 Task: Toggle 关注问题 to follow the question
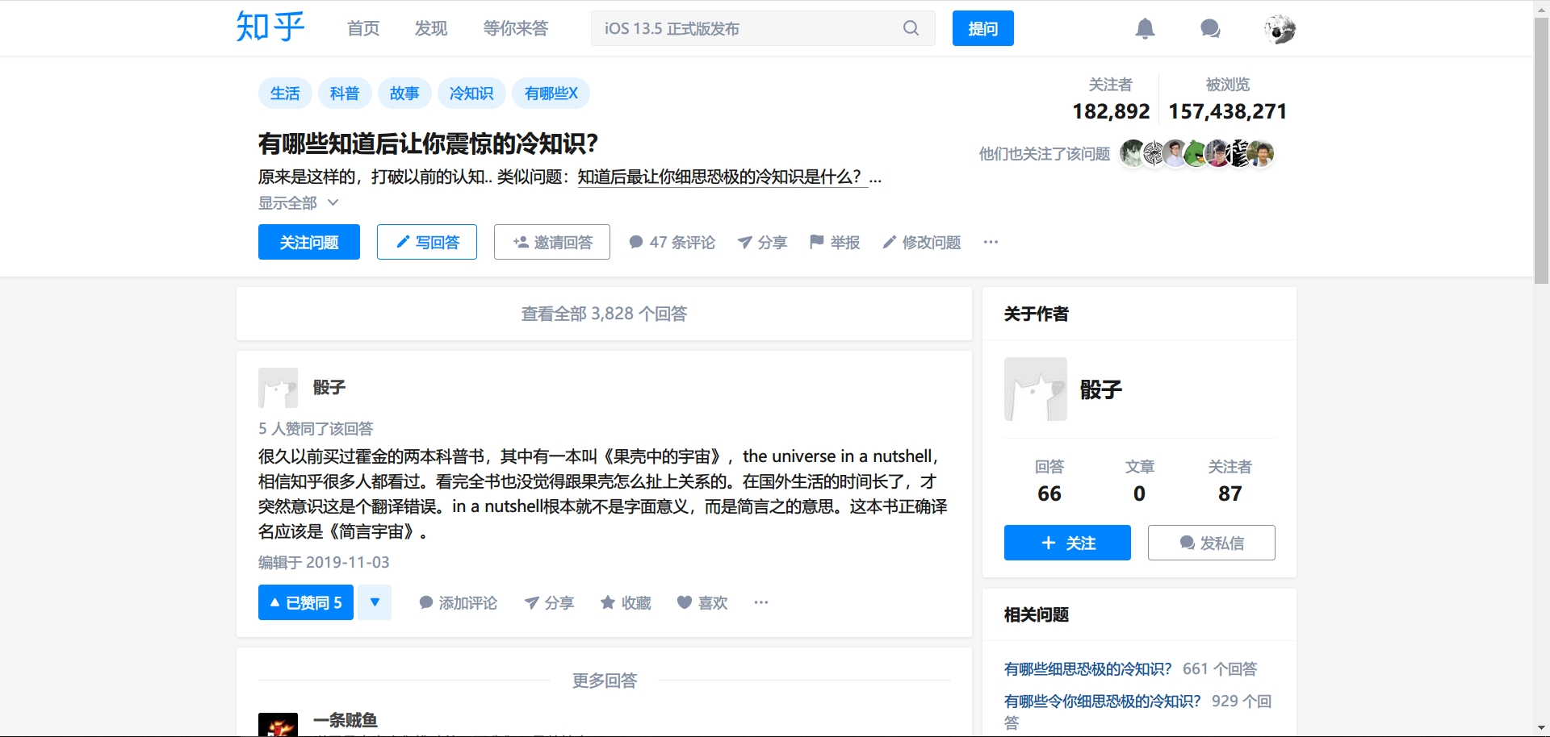308,242
